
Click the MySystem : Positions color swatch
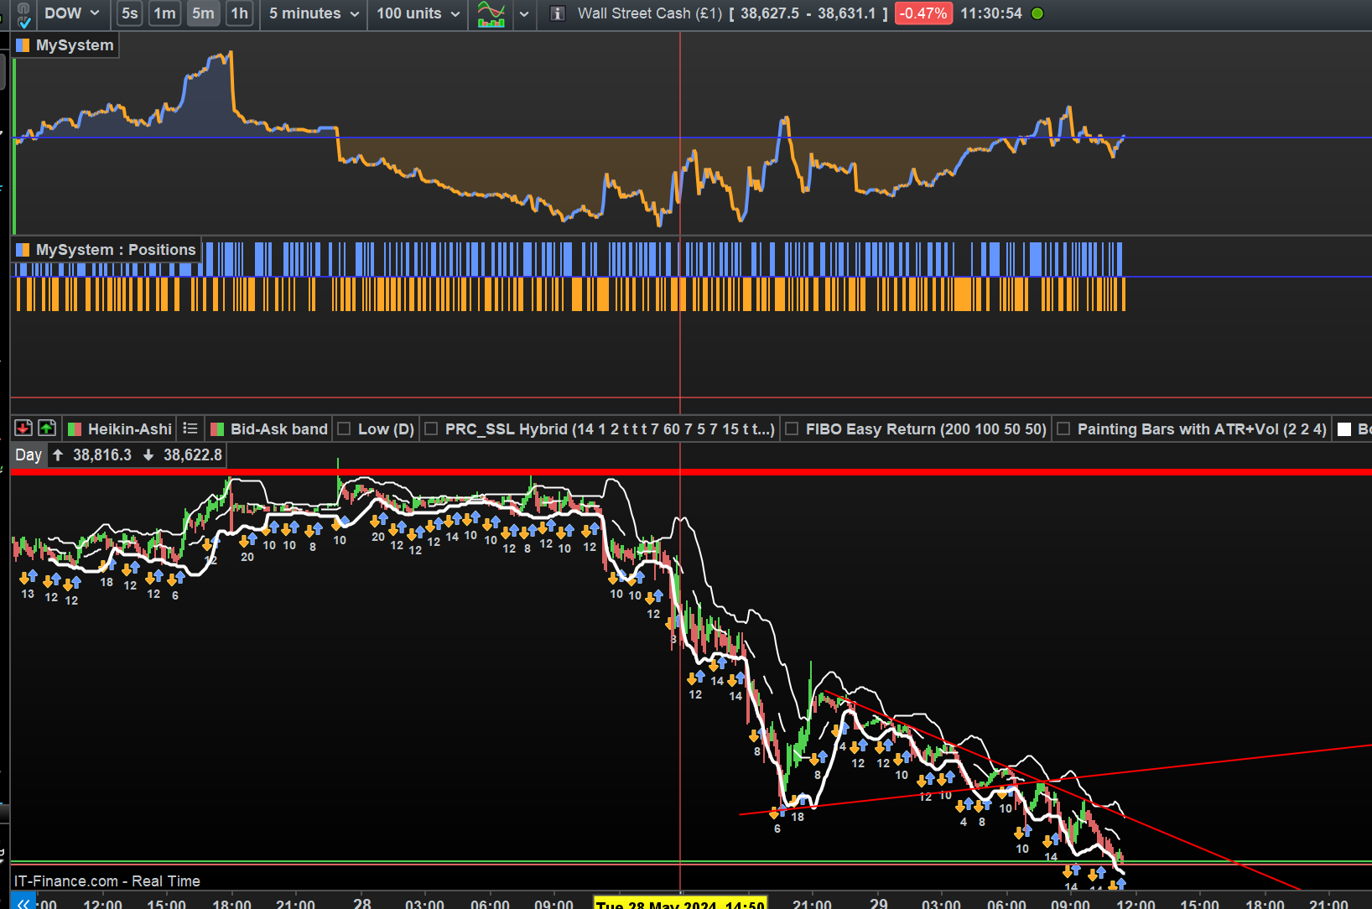pos(23,250)
